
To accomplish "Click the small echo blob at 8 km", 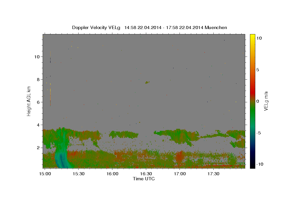I will pyautogui.click(x=147, y=82).
